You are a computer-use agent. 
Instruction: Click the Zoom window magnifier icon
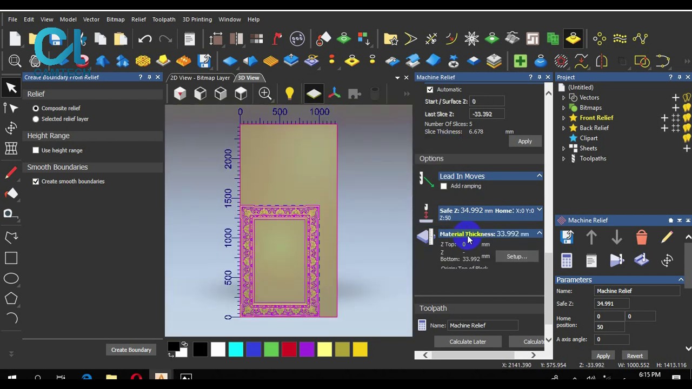point(15,61)
